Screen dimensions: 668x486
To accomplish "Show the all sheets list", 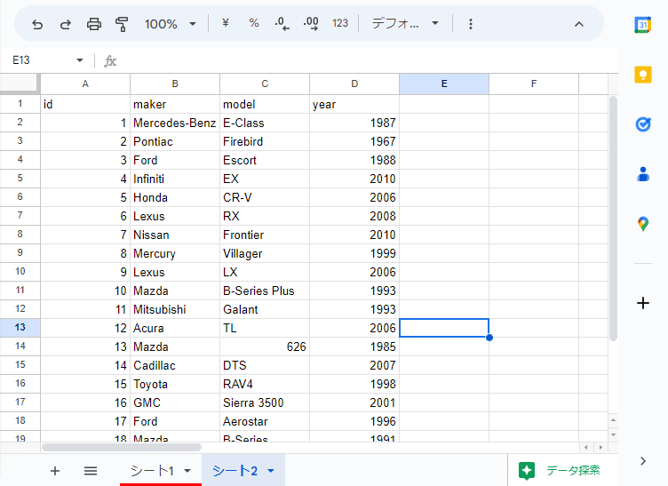I will pos(91,471).
